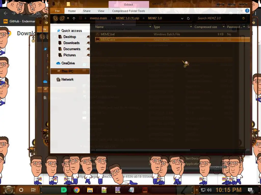This screenshot has width=261, height=195.
Task: Expand the ribbon with the chevron
Action: [242, 11]
